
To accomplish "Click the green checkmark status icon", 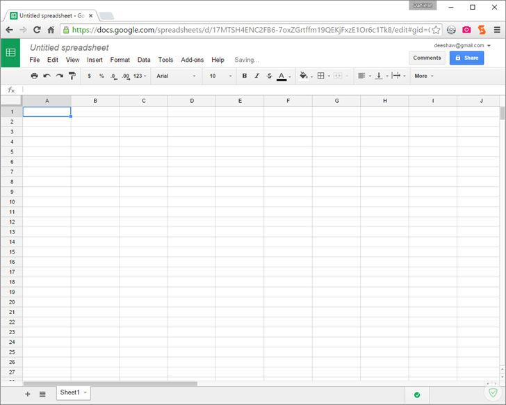I will tap(417, 395).
